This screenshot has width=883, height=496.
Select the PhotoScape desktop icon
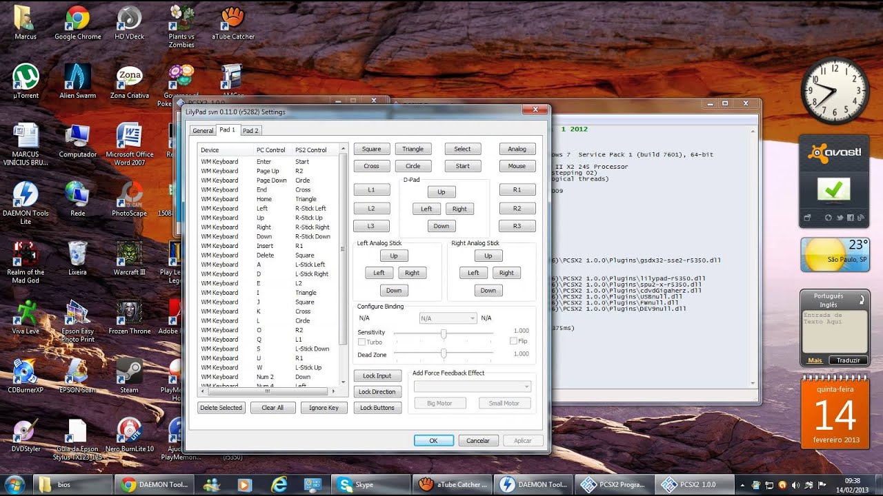[x=129, y=199]
